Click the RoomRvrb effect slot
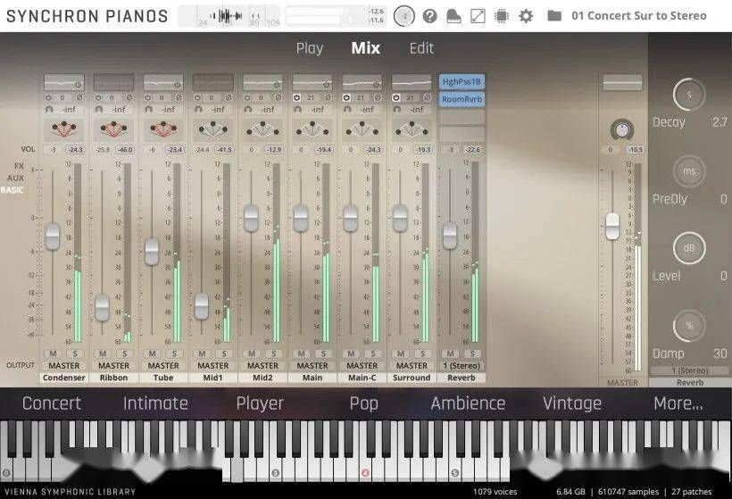The image size is (732, 499). (462, 99)
